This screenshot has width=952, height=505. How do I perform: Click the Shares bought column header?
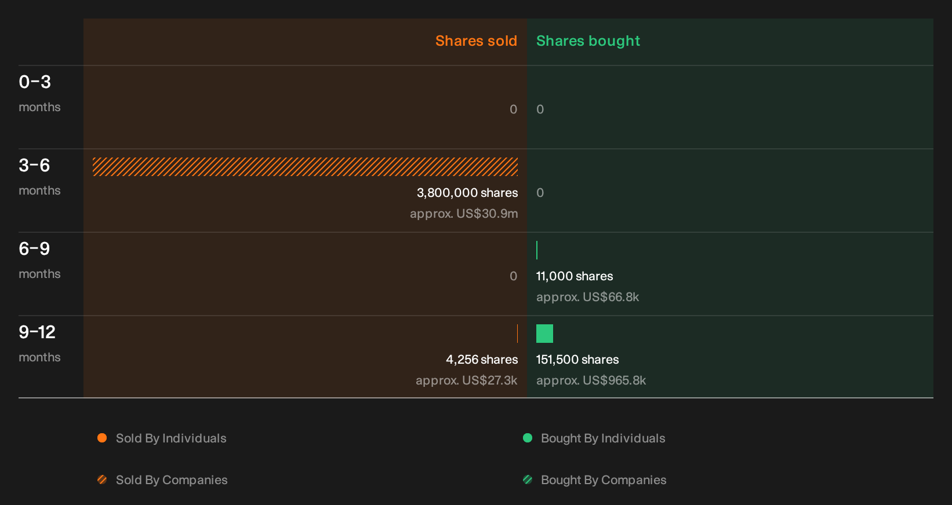(x=588, y=41)
